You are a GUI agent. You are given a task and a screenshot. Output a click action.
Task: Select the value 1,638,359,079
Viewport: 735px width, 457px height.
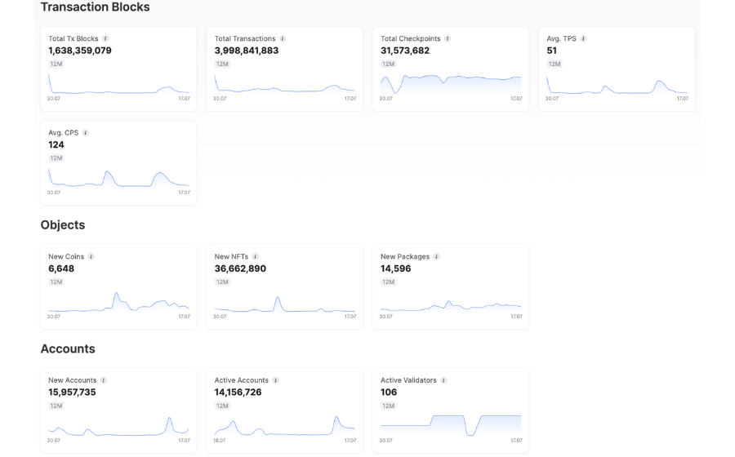[80, 51]
